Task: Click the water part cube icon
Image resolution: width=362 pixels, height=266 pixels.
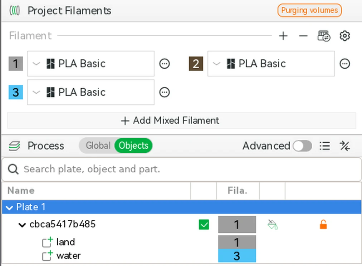Action: point(47,256)
